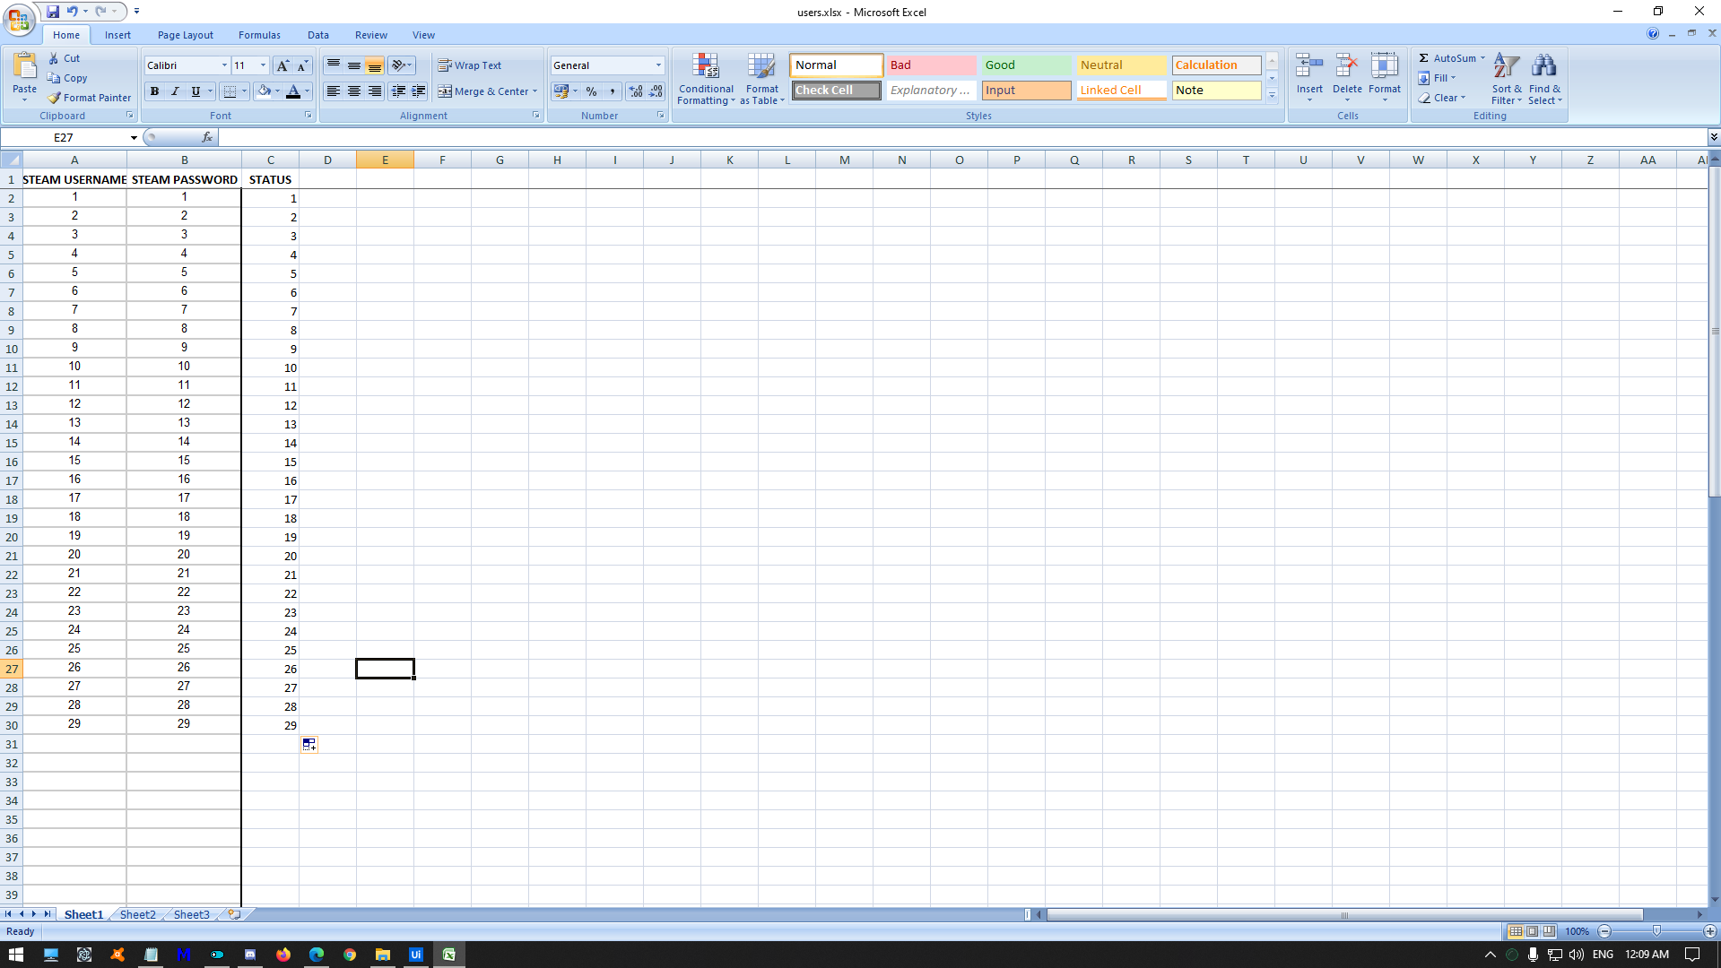Open Format as Table gallery
This screenshot has height=968, width=1721.
(x=762, y=79)
